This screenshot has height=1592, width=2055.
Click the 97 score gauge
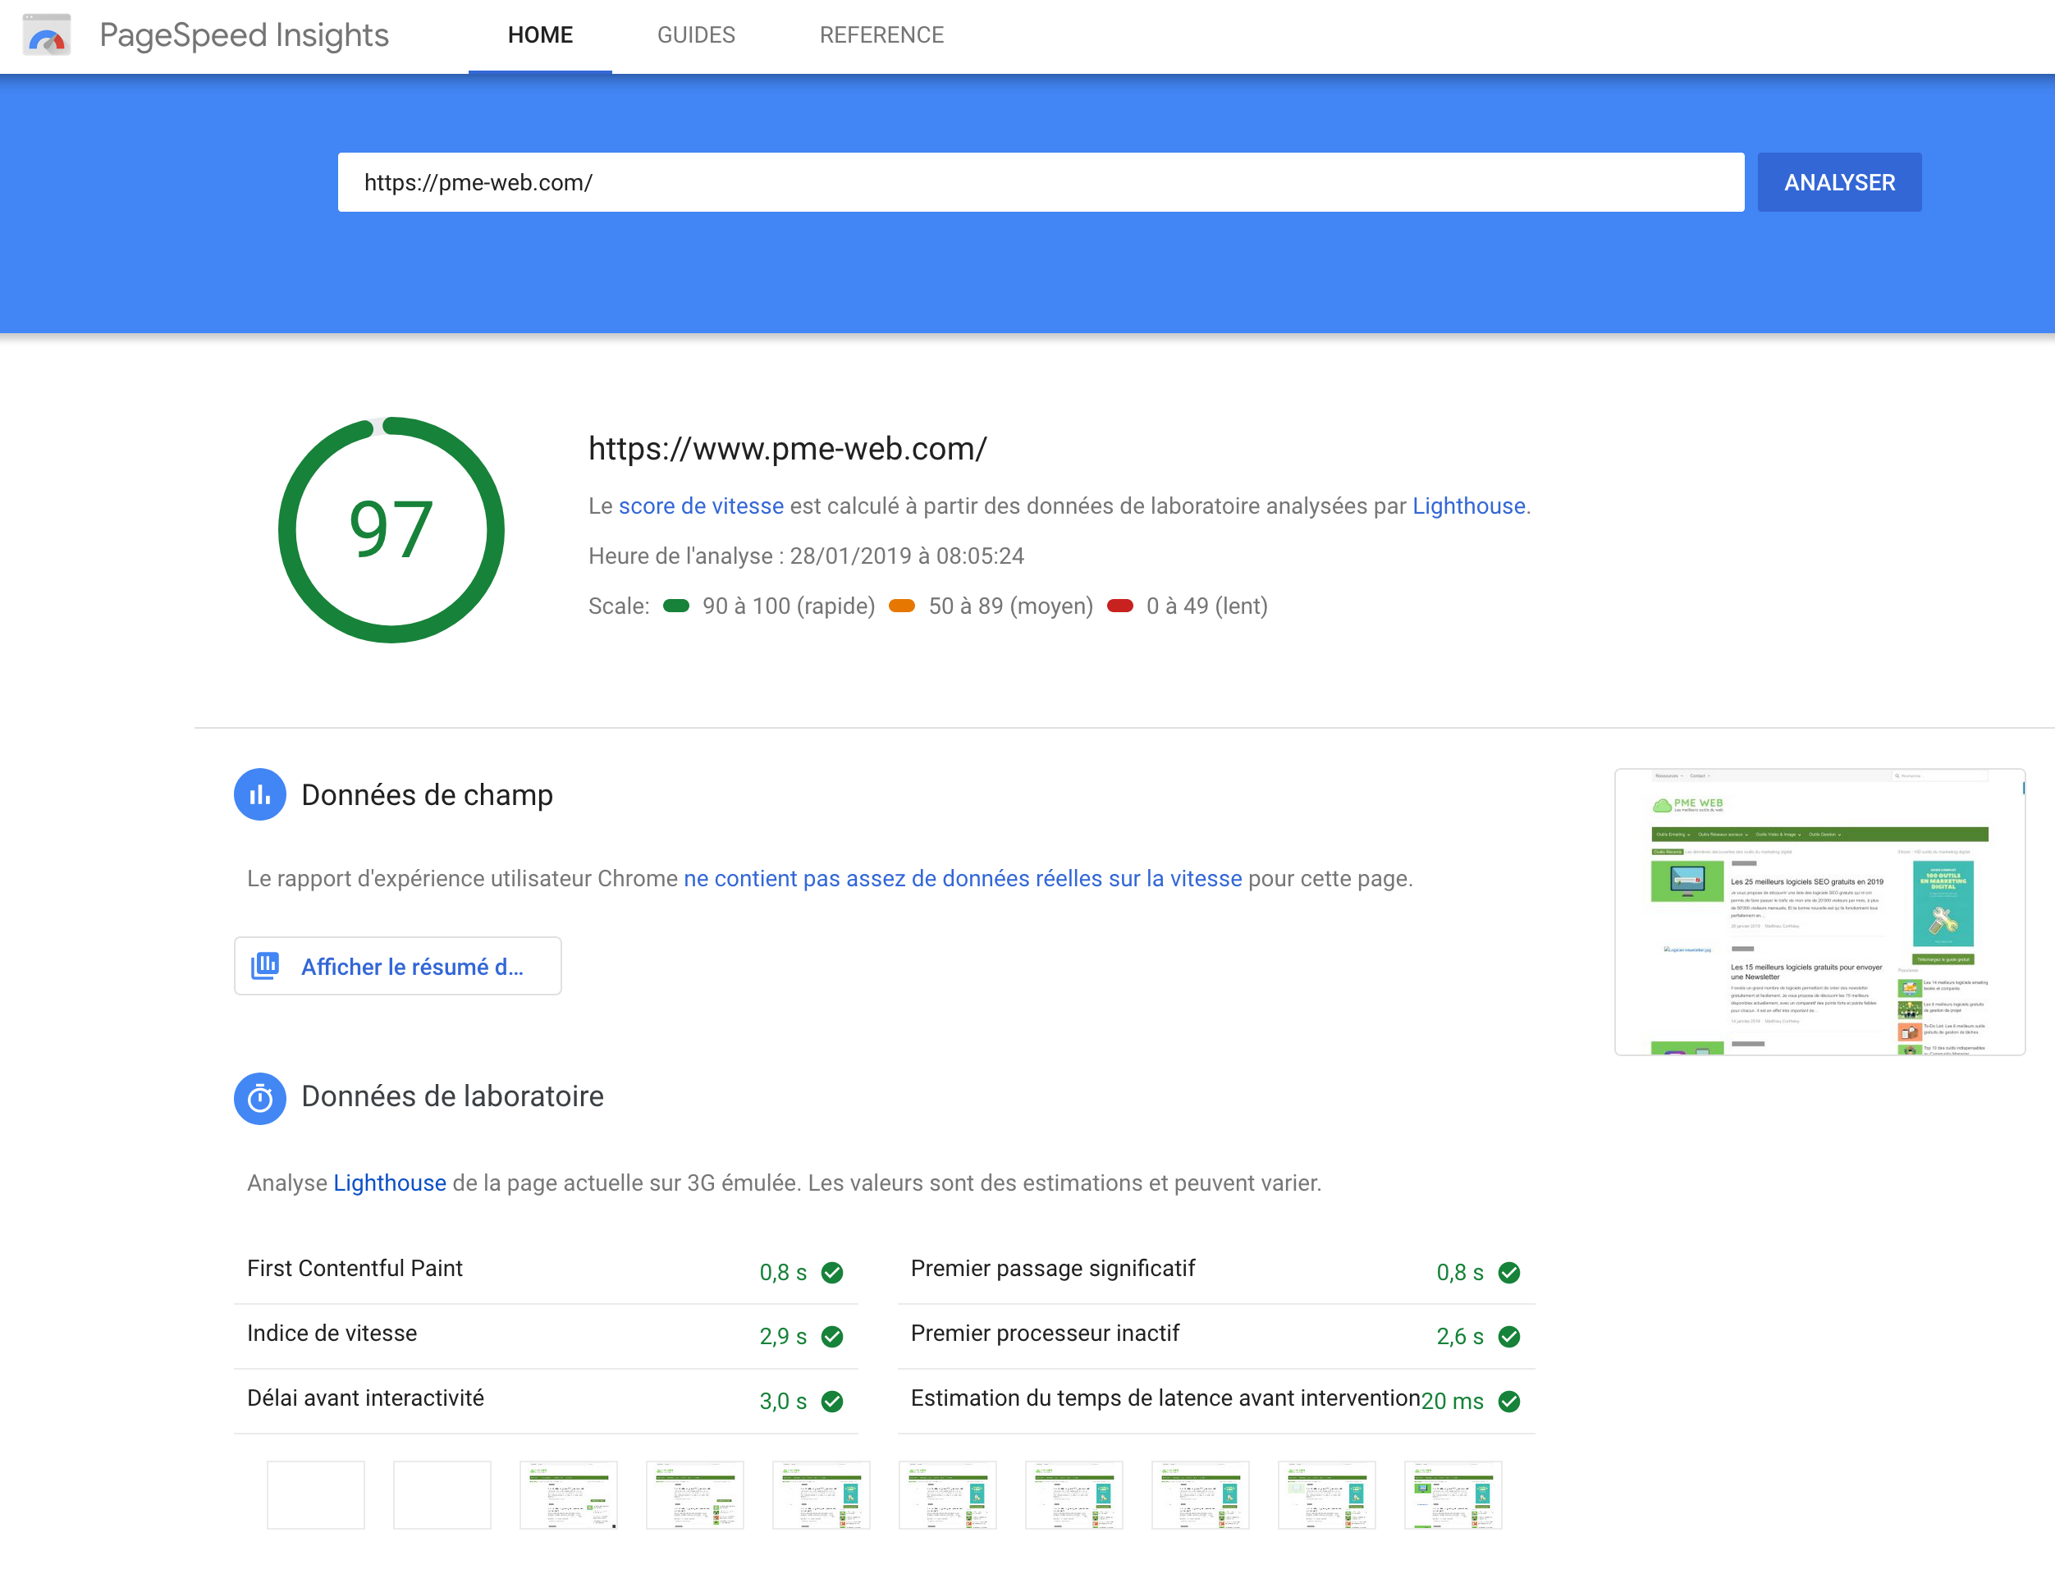(391, 530)
